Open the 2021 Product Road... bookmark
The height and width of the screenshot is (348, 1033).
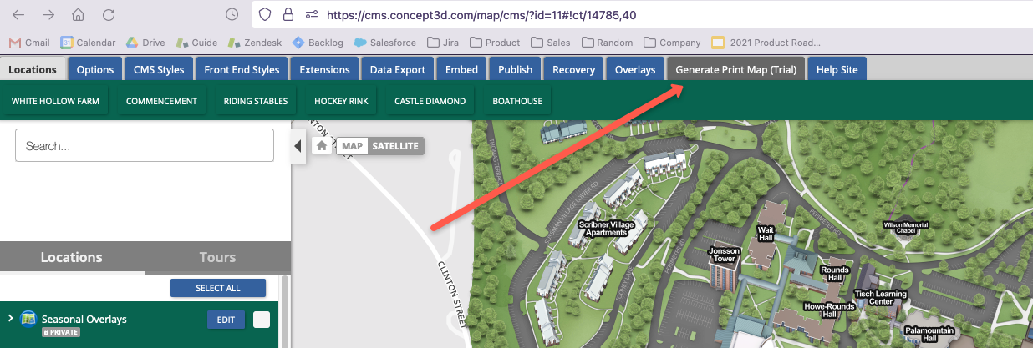point(766,43)
